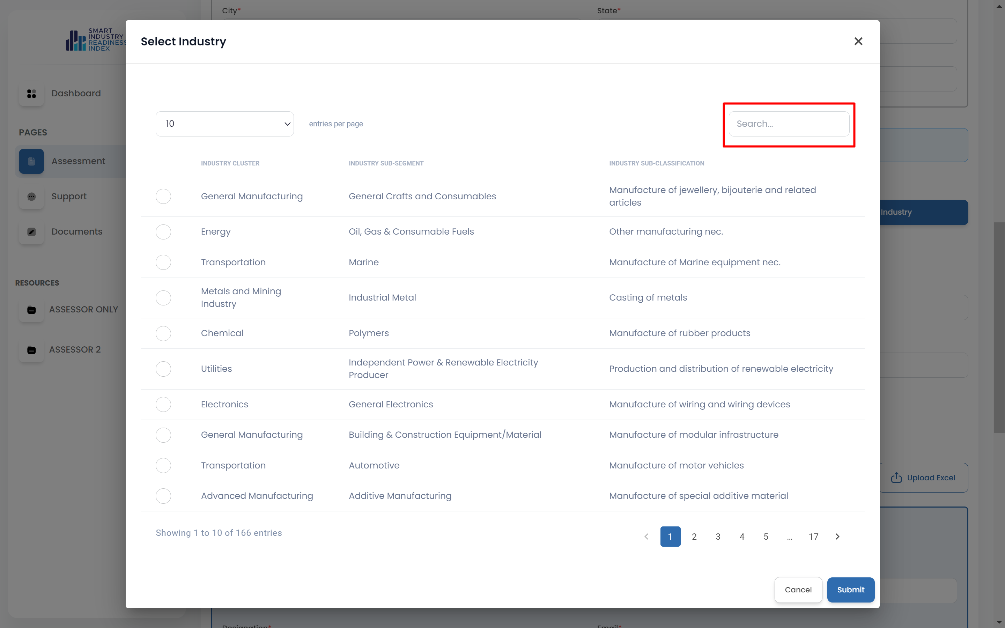
Task: Select the Energy industry radio button
Action: (163, 232)
